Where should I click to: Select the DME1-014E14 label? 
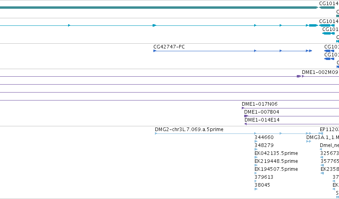tap(262, 120)
